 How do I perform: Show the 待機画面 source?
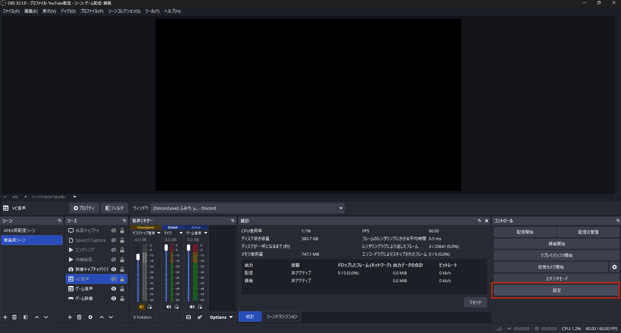[114, 260]
